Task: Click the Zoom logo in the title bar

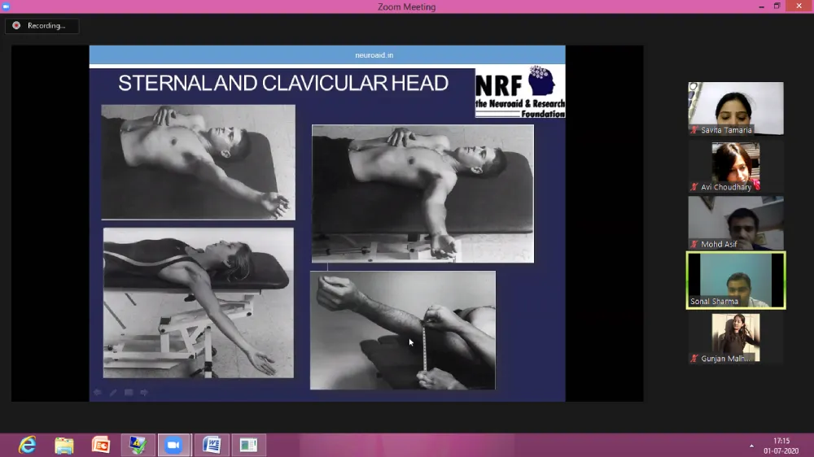Action: [6, 7]
